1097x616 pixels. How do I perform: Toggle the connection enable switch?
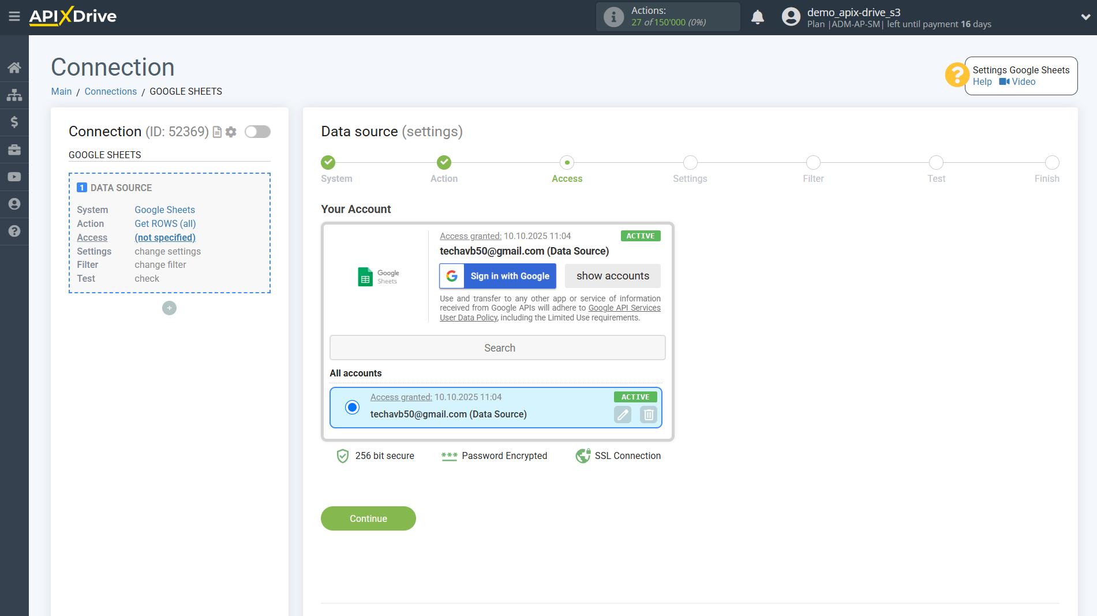(257, 132)
